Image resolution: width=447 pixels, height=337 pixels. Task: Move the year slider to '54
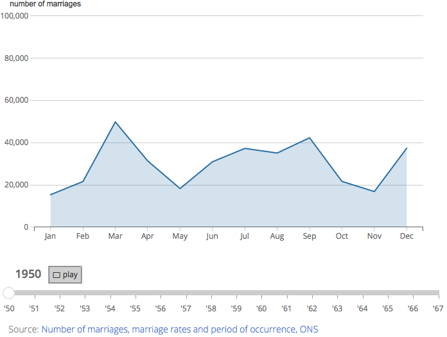110,309
